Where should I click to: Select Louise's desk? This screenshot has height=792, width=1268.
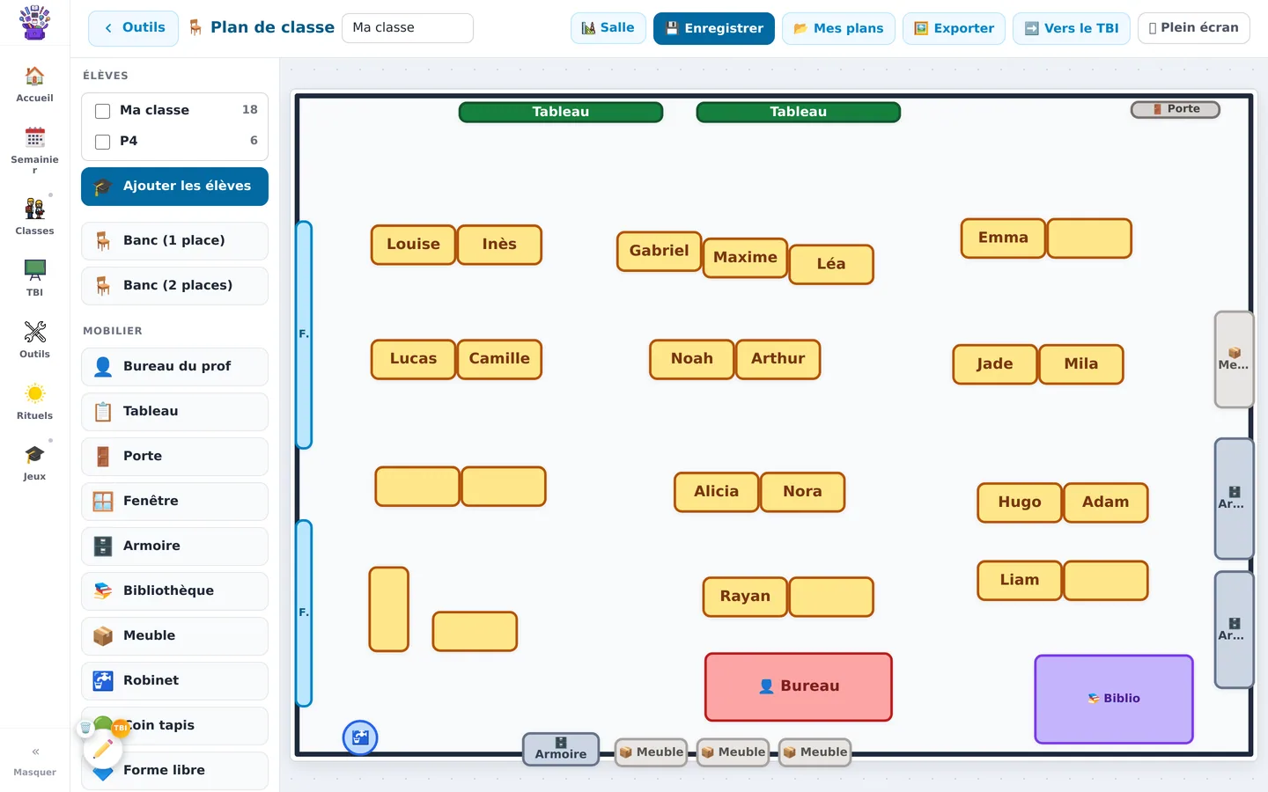click(413, 245)
